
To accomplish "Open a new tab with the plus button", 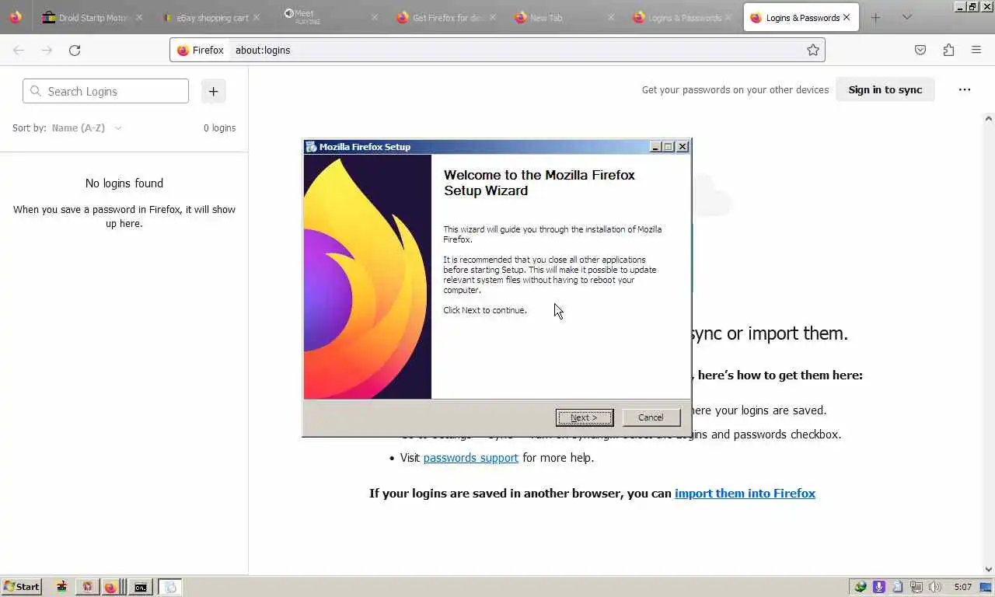I will coord(875,17).
